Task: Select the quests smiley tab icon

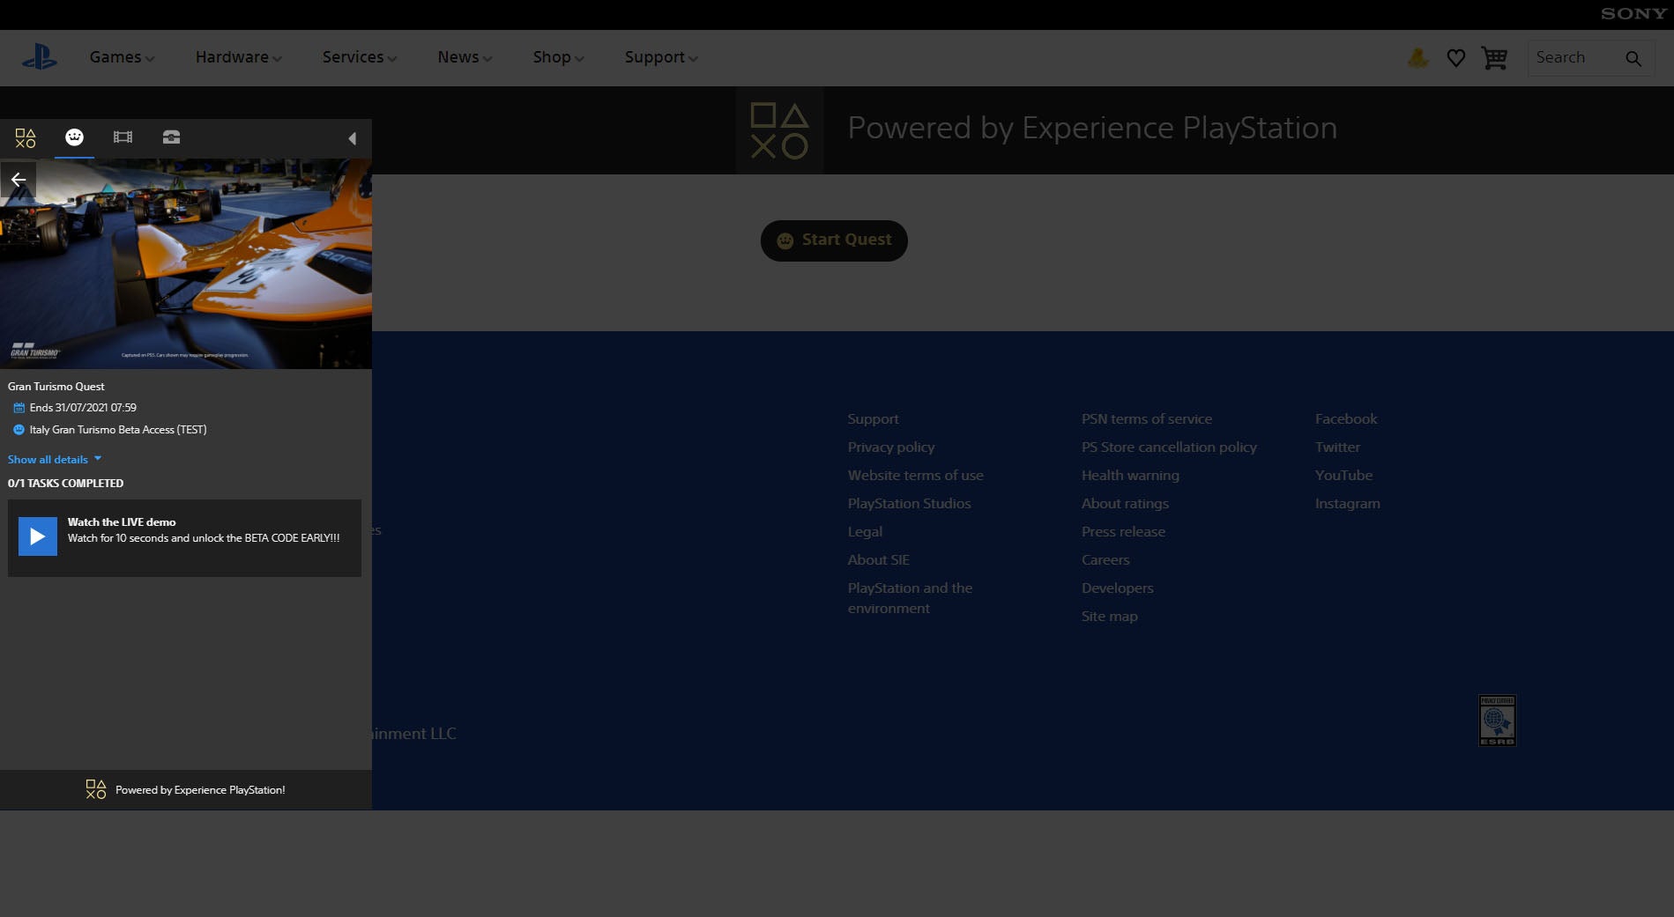Action: 74,137
